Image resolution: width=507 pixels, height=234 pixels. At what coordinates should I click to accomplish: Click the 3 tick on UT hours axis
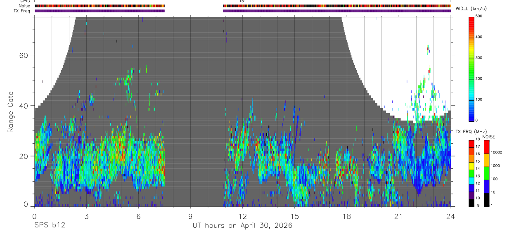click(86, 216)
